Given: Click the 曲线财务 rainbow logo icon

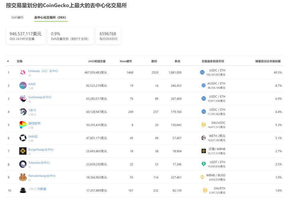Looking at the screenshot, I should click(22, 124).
